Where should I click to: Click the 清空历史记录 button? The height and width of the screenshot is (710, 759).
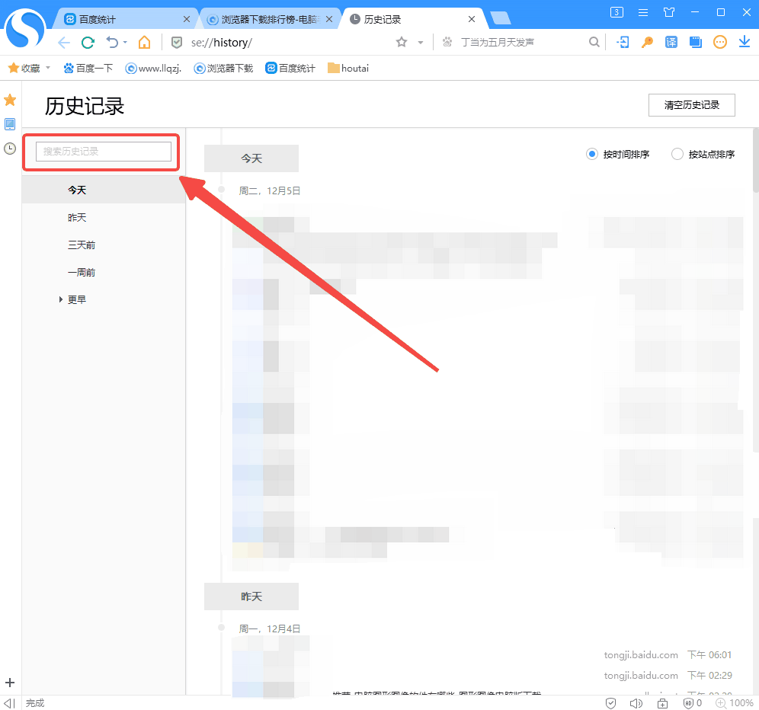tap(691, 105)
